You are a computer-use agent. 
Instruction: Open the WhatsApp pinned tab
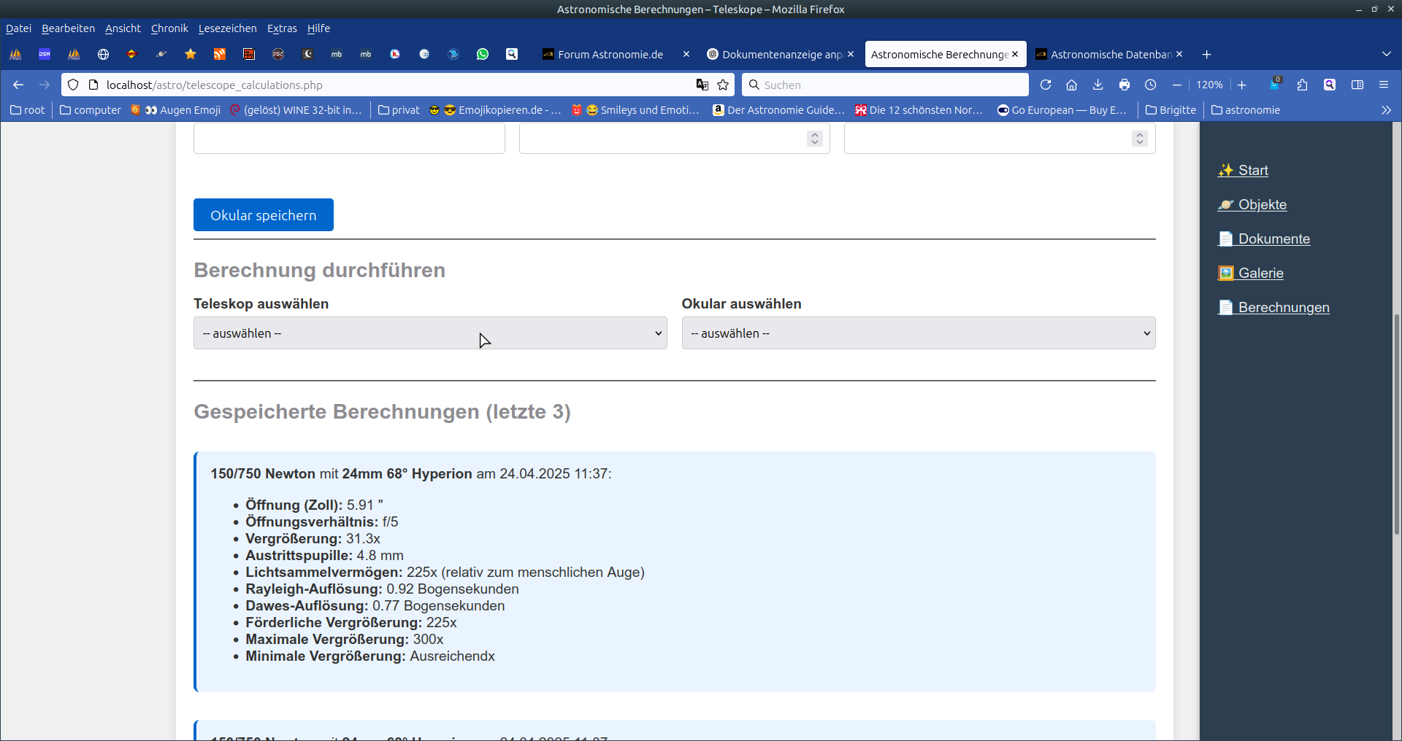pos(483,54)
